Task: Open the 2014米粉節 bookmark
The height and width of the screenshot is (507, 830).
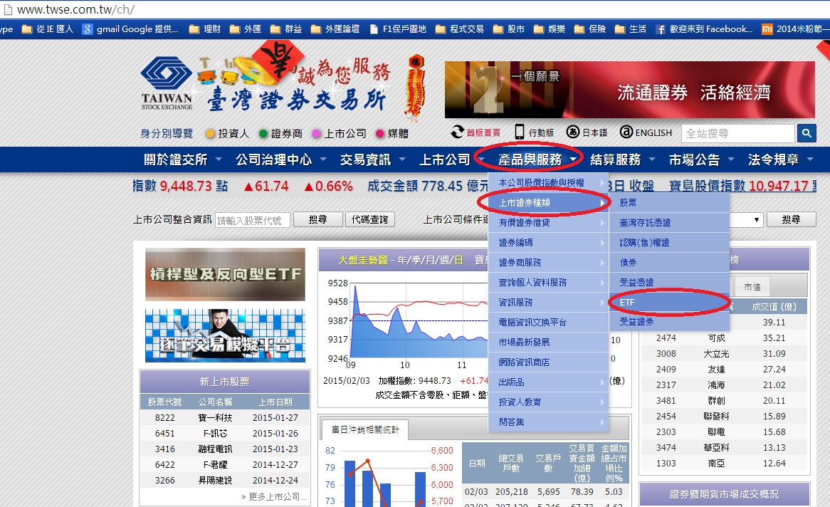Action: pyautogui.click(x=795, y=29)
